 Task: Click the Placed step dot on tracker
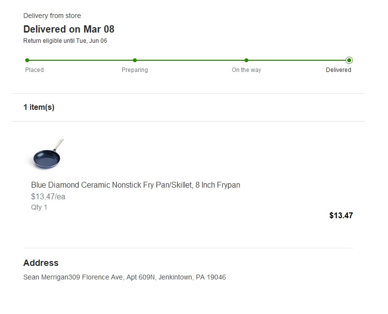pyautogui.click(x=27, y=60)
